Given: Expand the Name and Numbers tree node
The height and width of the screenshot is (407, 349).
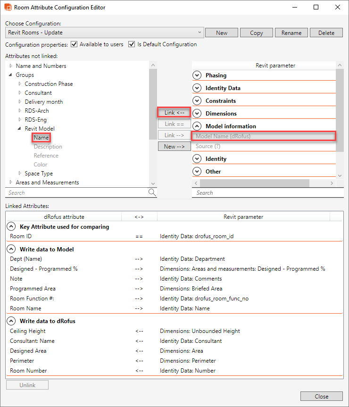Looking at the screenshot, I should coord(11,66).
